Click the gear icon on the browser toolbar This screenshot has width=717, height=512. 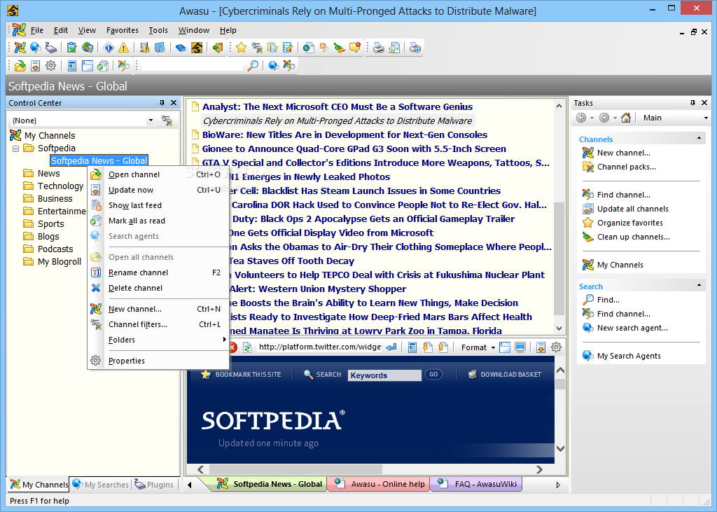pyautogui.click(x=556, y=347)
